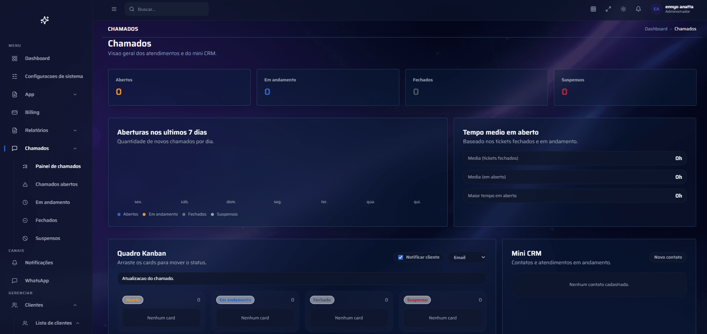The width and height of the screenshot is (707, 334).
Task: Toggle the hamburger sidebar menu icon
Action: (114, 9)
